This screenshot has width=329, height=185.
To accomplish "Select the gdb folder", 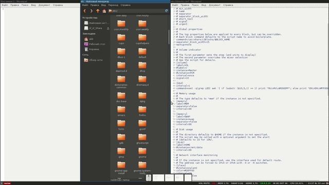I will 121,139.
